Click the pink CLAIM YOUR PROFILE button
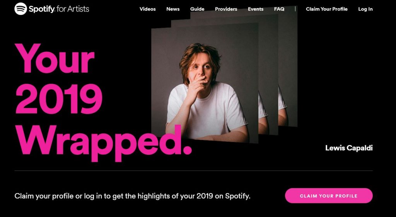 [x=329, y=196]
